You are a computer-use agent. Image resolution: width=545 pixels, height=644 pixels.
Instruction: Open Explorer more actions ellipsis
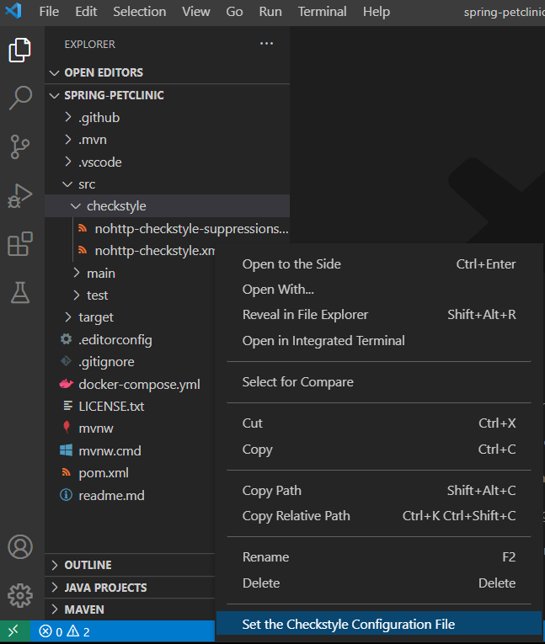pyautogui.click(x=267, y=44)
